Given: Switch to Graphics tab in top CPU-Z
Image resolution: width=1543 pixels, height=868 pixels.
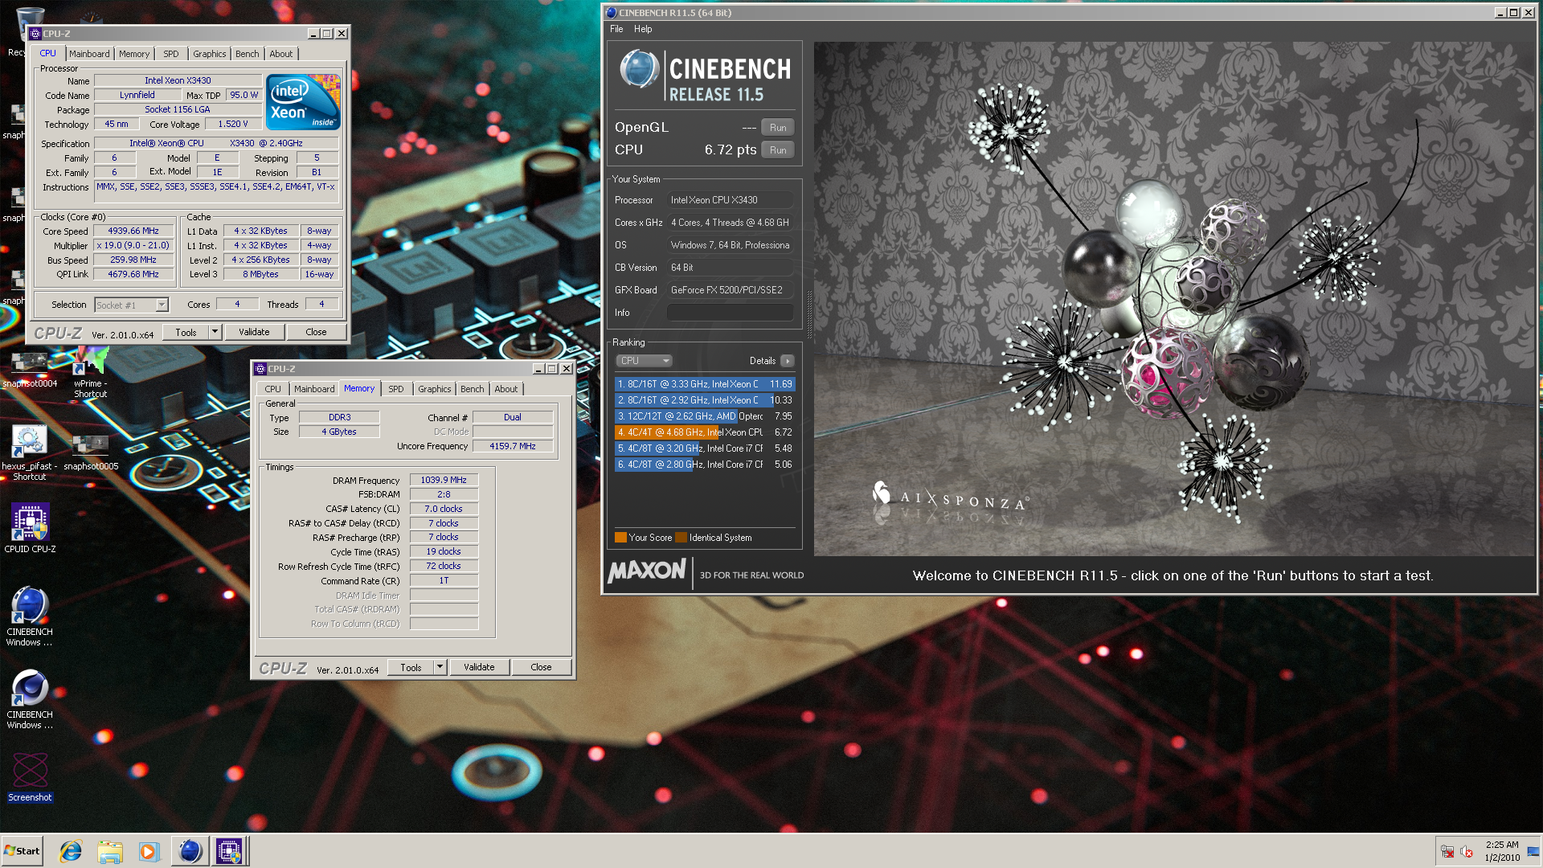Looking at the screenshot, I should click(x=209, y=54).
